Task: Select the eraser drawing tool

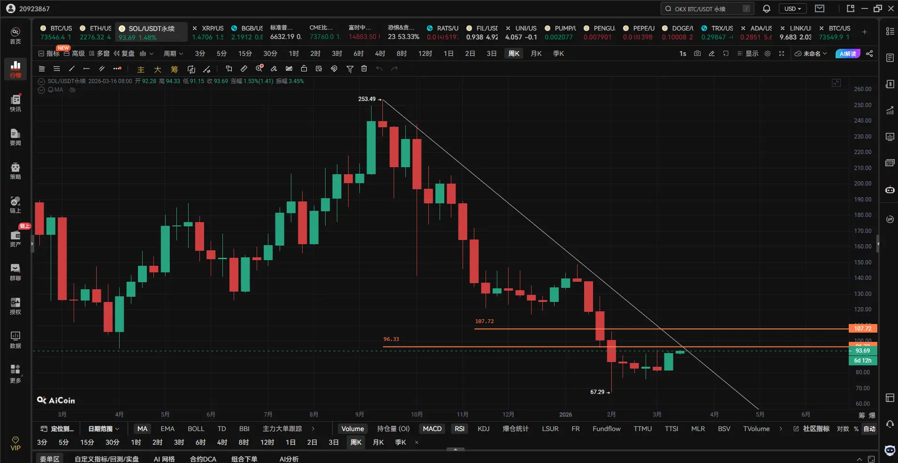Action: (x=274, y=69)
